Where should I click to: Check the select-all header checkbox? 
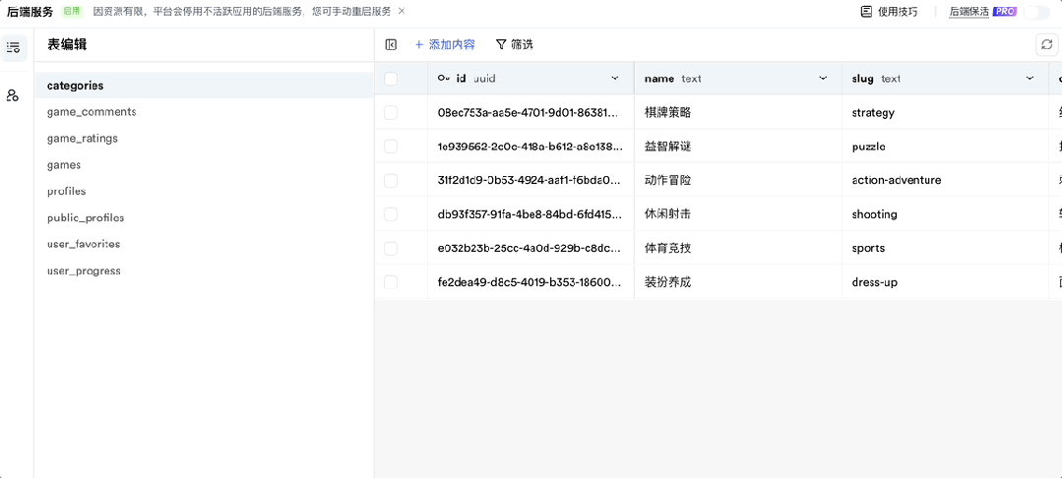coord(391,79)
